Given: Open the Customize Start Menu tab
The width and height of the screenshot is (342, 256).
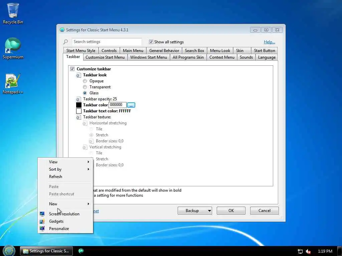Looking at the screenshot, I should [x=105, y=57].
